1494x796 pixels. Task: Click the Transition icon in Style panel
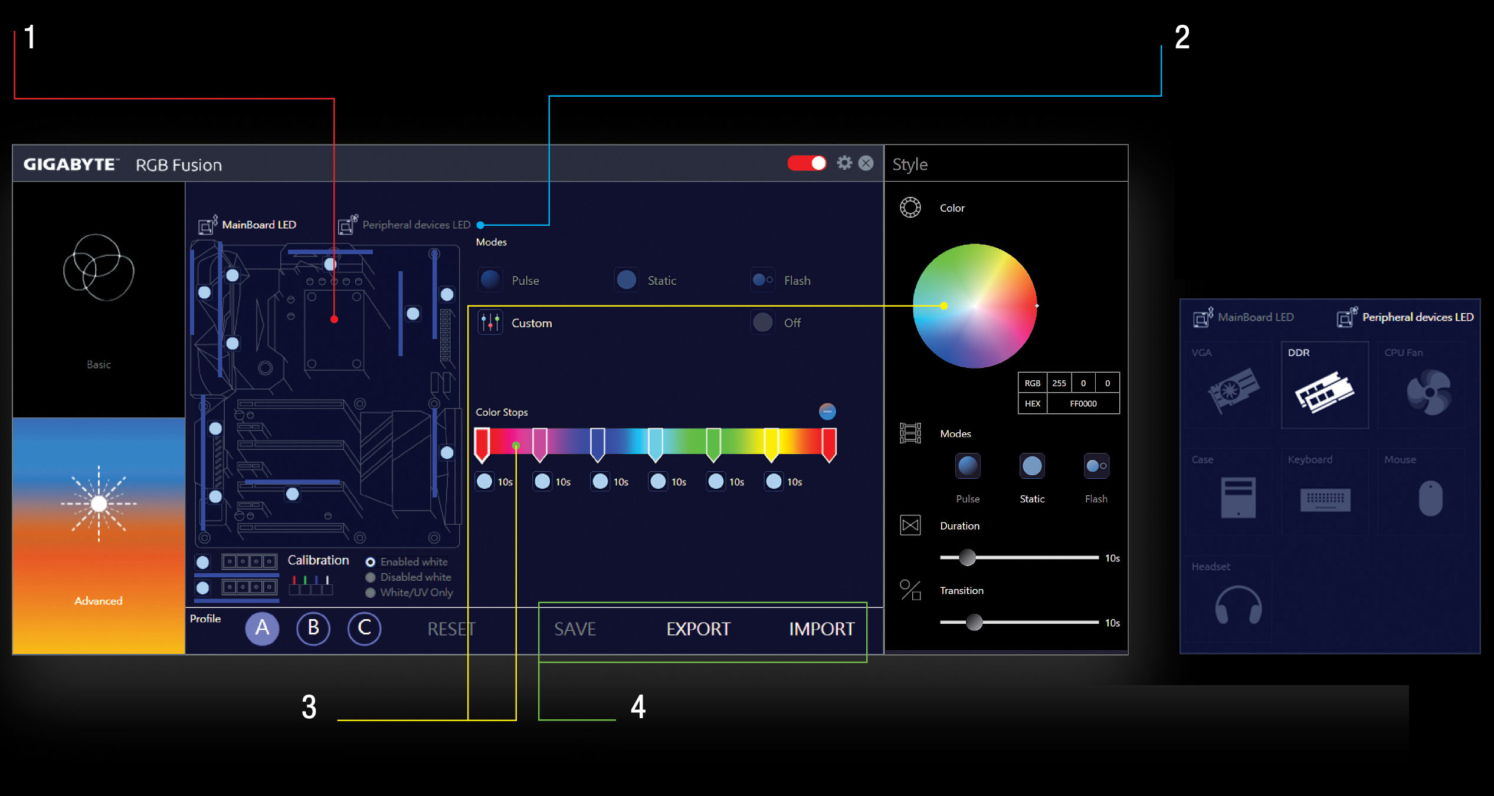click(x=910, y=590)
